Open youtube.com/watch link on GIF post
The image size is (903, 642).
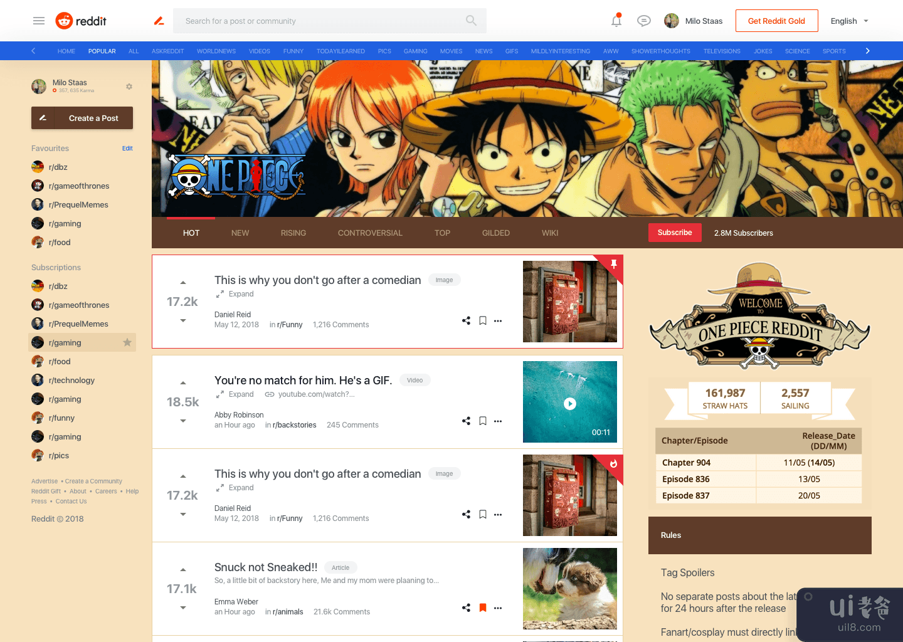click(310, 394)
